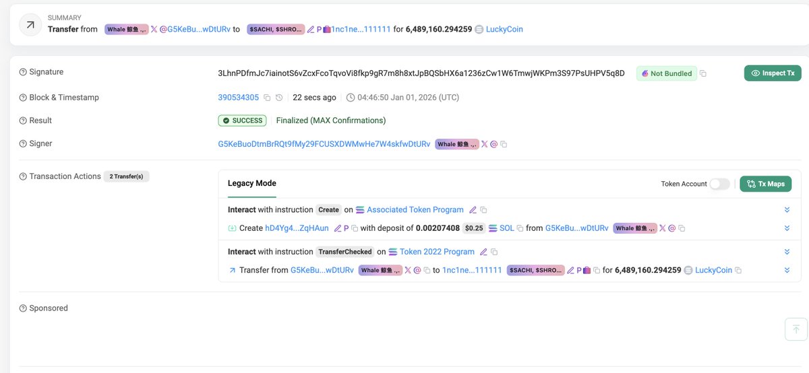This screenshot has height=373, width=809.
Task: Open block 390534305 link
Action: [239, 98]
